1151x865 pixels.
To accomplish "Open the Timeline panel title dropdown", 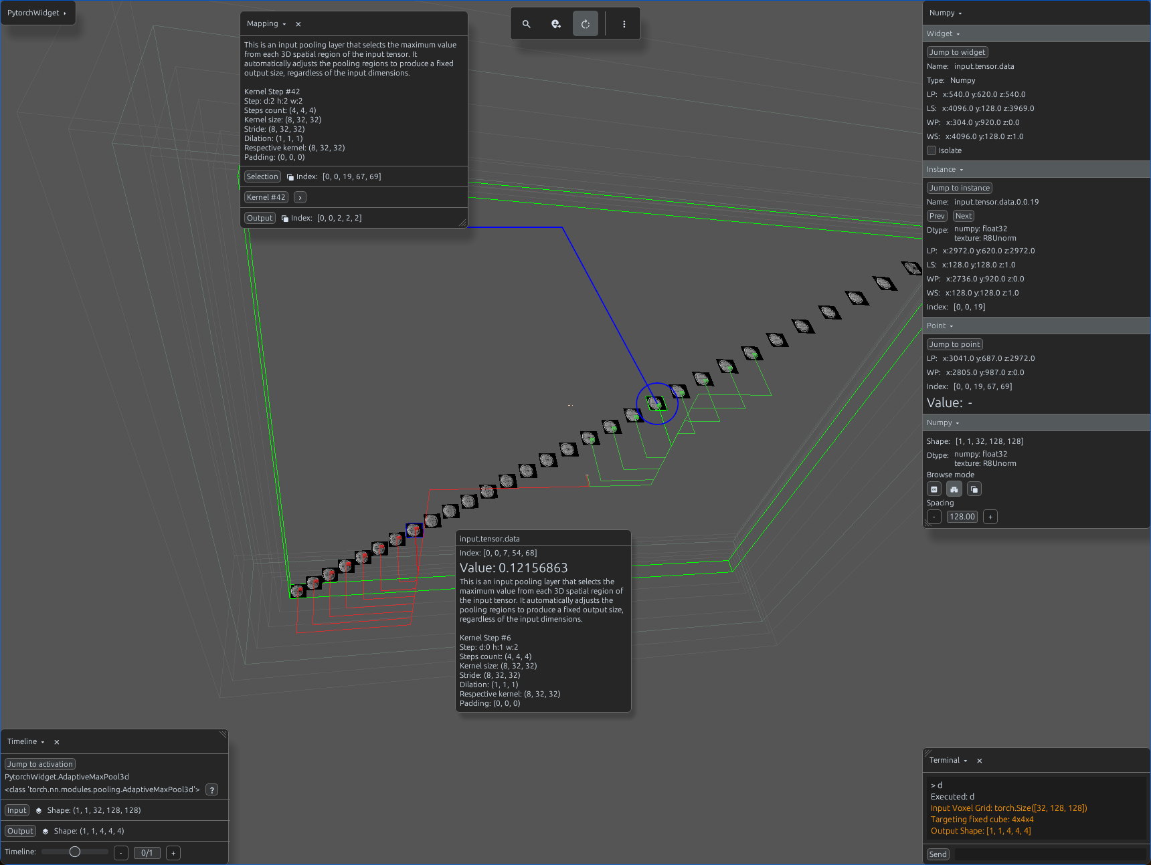I will [26, 741].
